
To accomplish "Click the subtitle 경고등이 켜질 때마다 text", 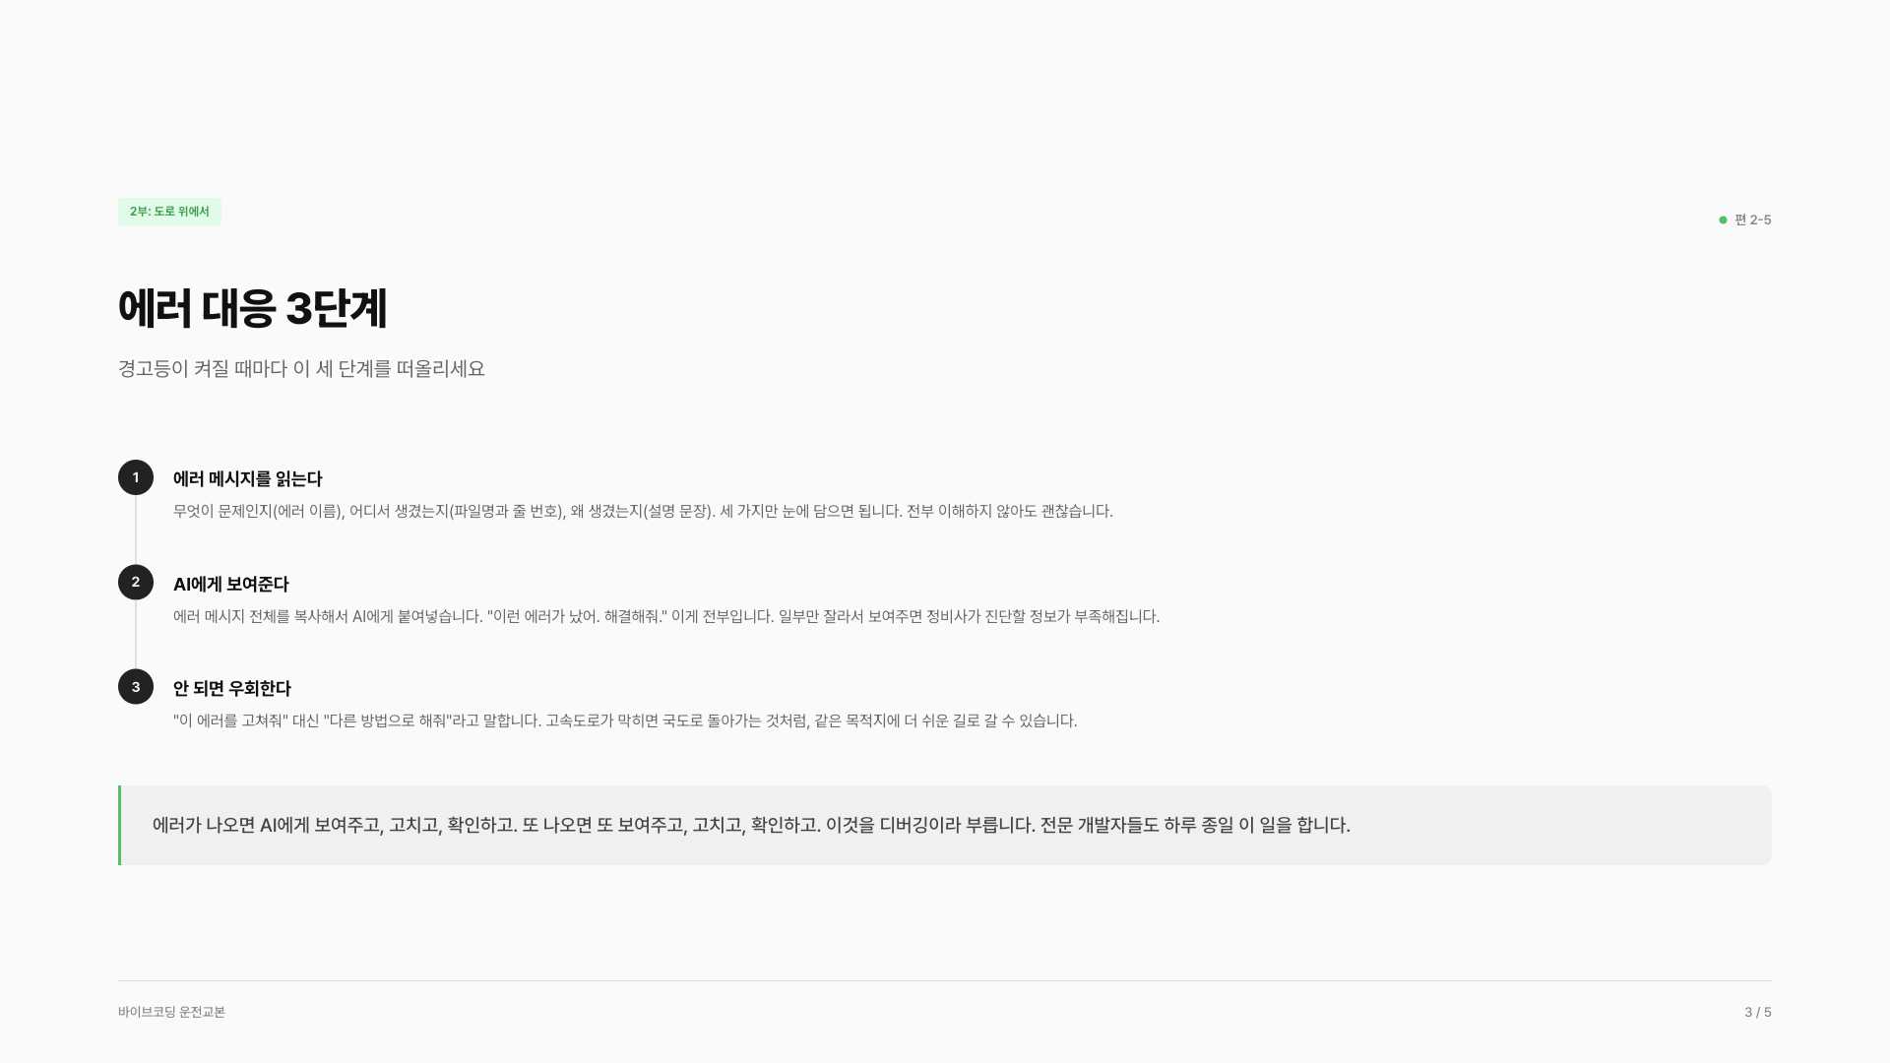I will tap(203, 368).
